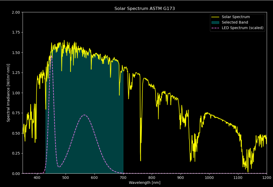
Task: Select the 'LED Spectrum (scaled)' legend label
Action: (242, 28)
